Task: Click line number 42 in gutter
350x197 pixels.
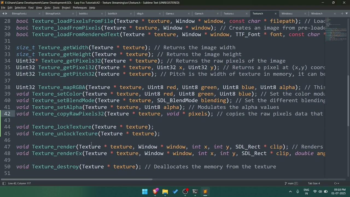Action: pyautogui.click(x=7, y=114)
